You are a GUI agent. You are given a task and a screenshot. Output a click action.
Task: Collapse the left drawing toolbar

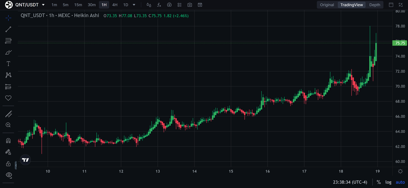16,165
